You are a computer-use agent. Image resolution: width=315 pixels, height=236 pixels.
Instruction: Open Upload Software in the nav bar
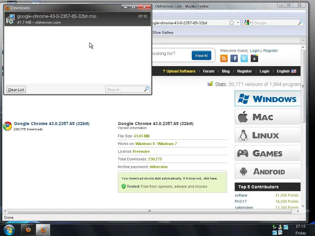pos(179,71)
